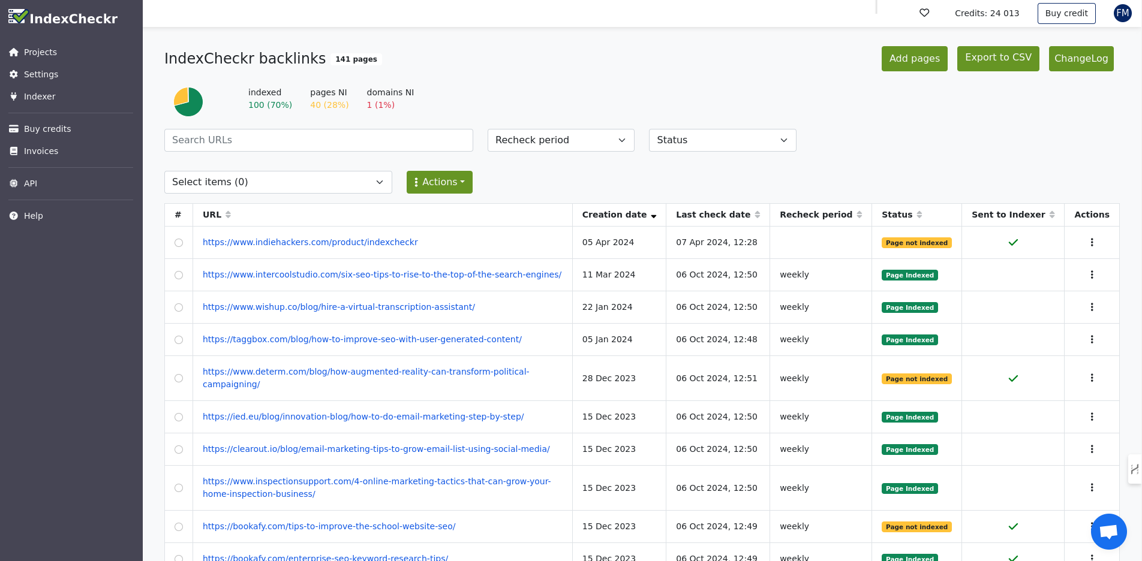This screenshot has height=561, width=1142.
Task: Click the Invoices icon in sidebar
Action: point(14,151)
